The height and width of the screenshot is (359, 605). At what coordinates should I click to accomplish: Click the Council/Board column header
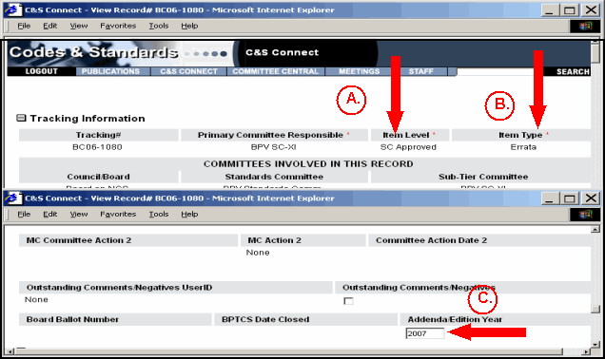[x=98, y=177]
